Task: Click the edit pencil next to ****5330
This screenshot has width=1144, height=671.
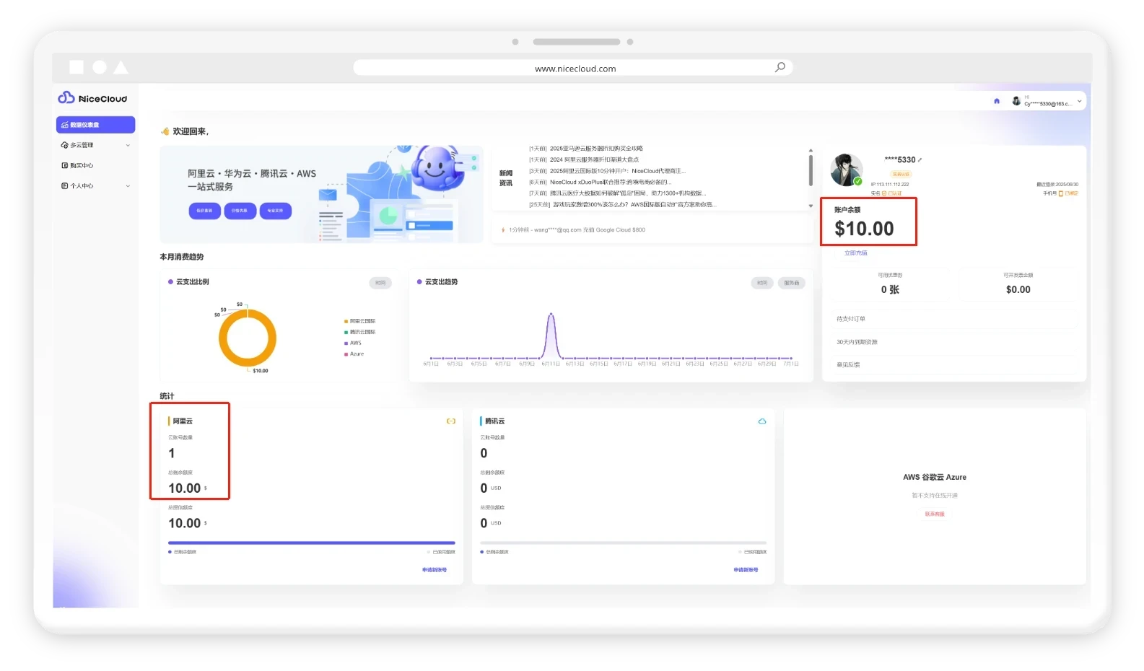Action: [920, 160]
